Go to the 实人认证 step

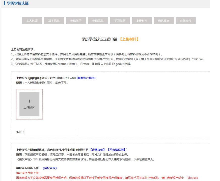(32, 21)
